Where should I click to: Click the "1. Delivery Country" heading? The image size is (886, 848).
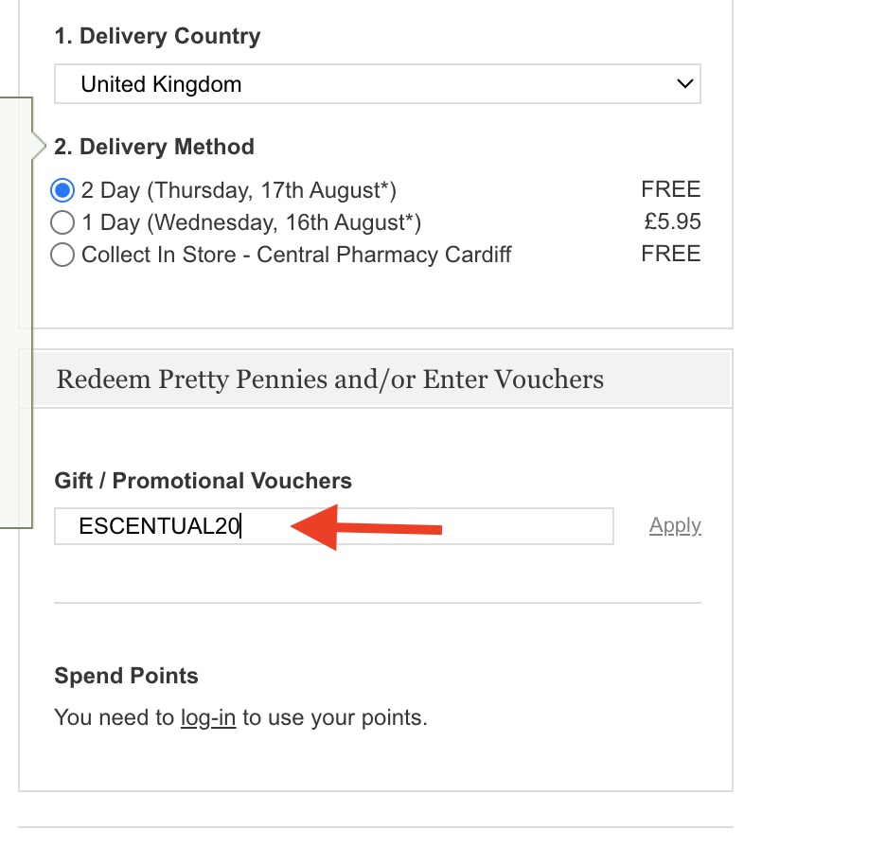pos(157,37)
